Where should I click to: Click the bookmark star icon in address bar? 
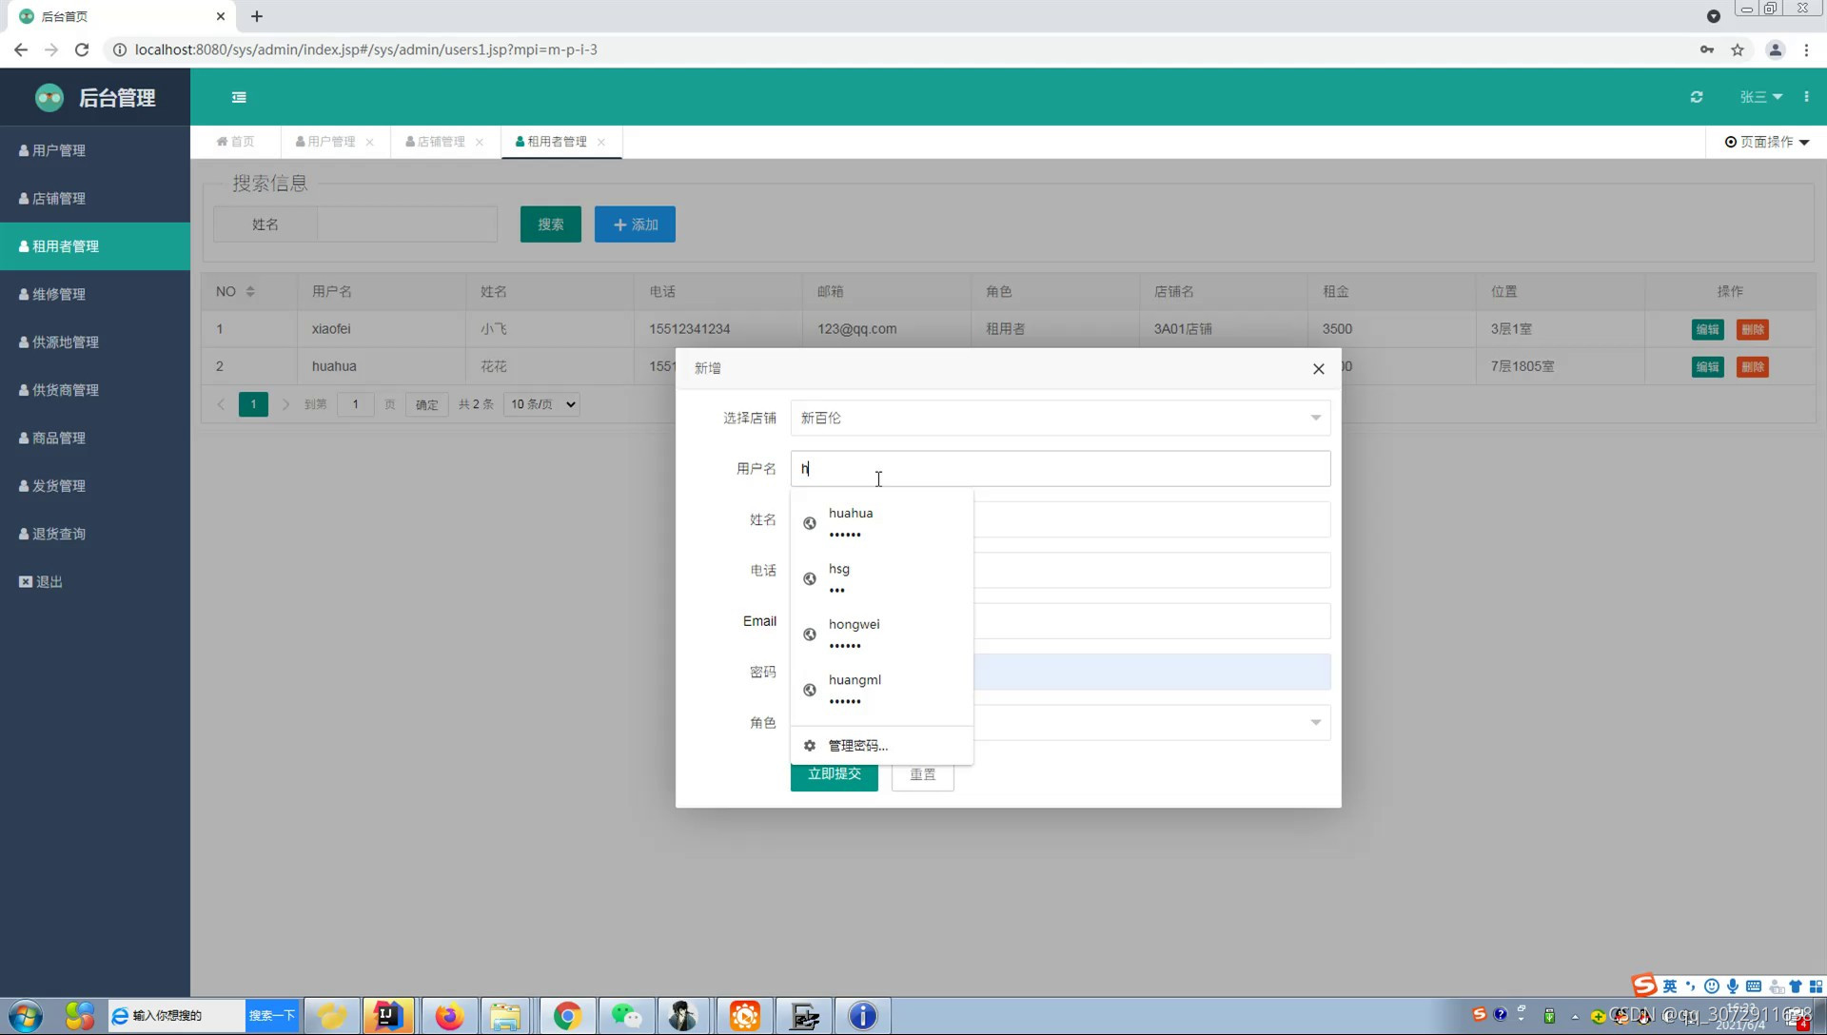pos(1738,49)
